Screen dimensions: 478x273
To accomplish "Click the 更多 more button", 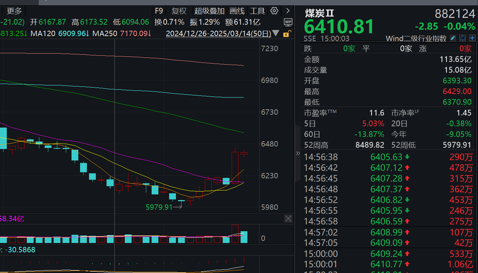I will tap(14, 11).
